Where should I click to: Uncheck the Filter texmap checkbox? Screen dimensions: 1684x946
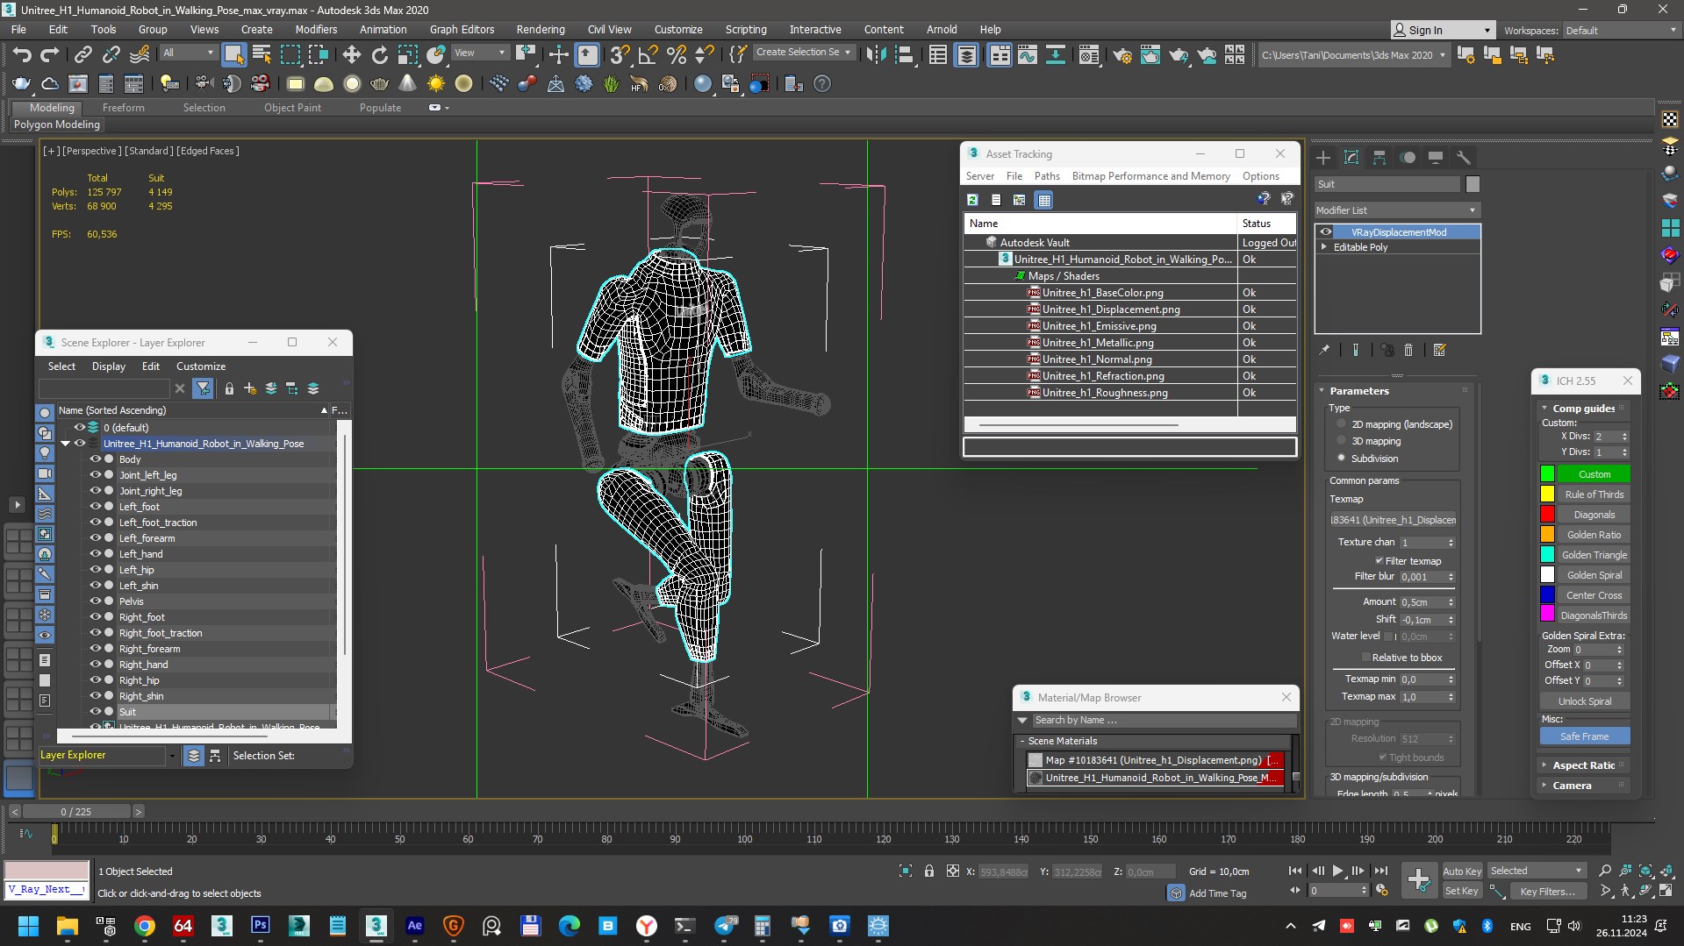tap(1379, 561)
